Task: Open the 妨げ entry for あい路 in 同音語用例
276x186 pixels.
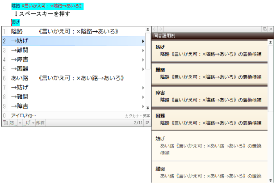Action: coord(209,146)
